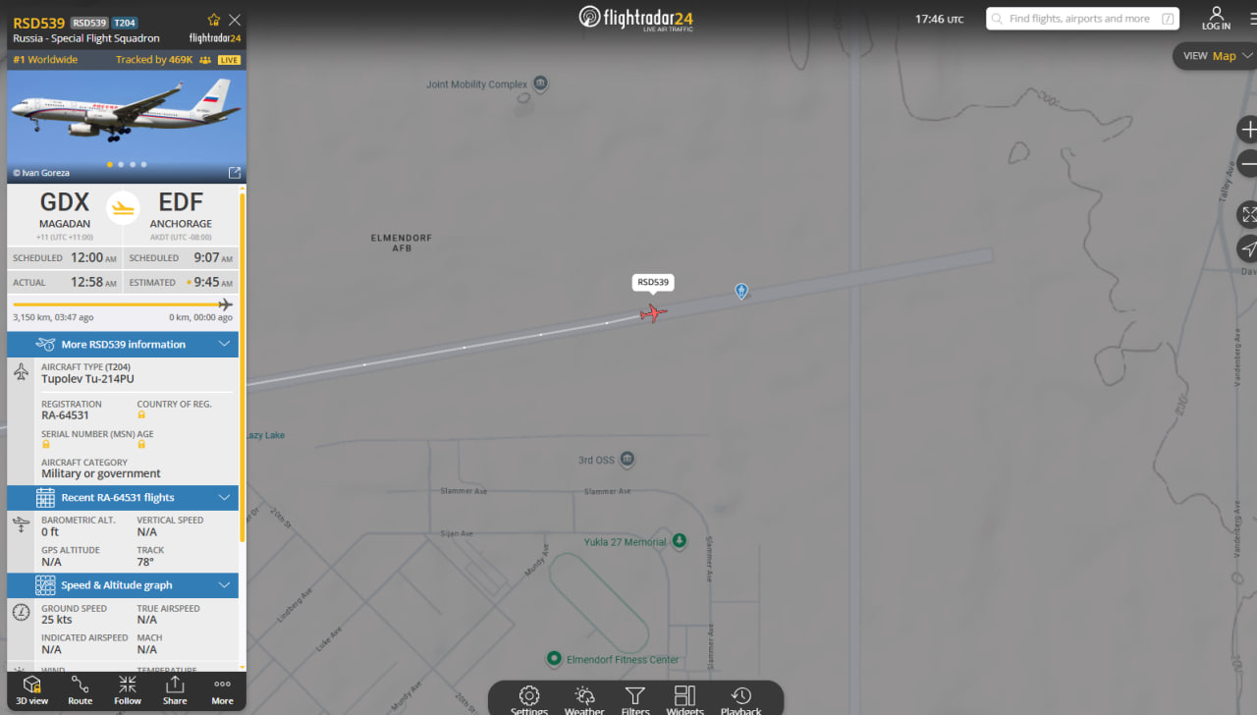Open the Weather layer options

coord(584,700)
